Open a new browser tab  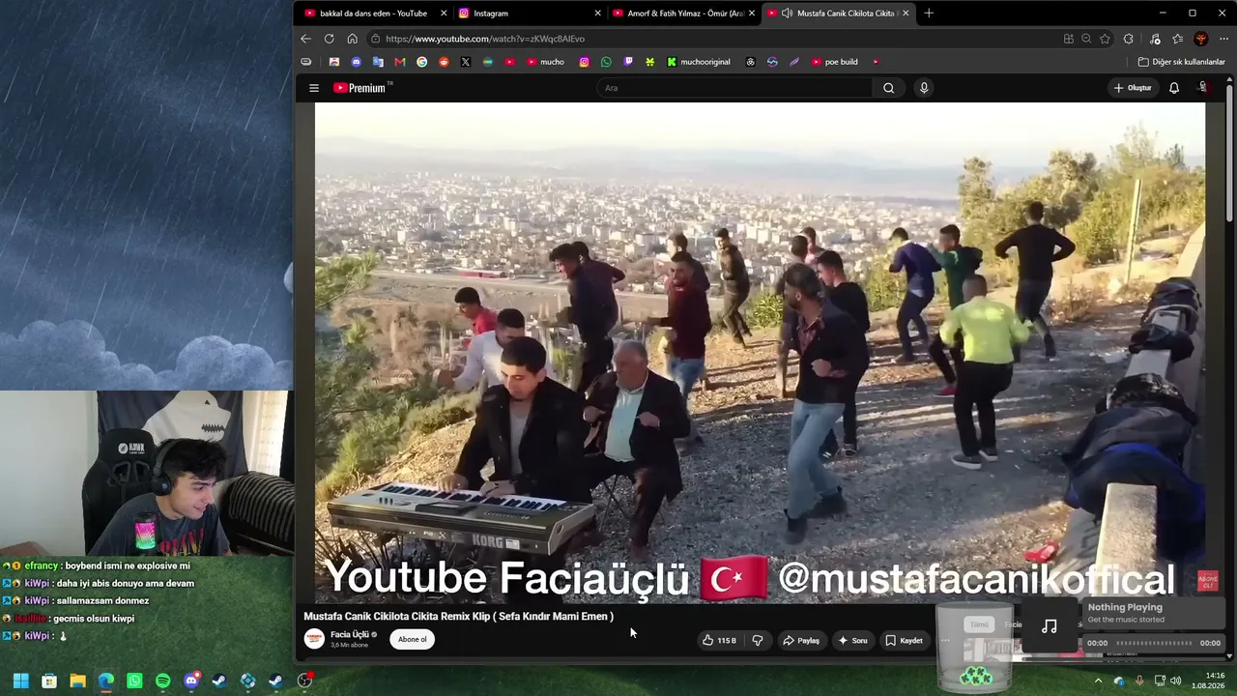[929, 14]
